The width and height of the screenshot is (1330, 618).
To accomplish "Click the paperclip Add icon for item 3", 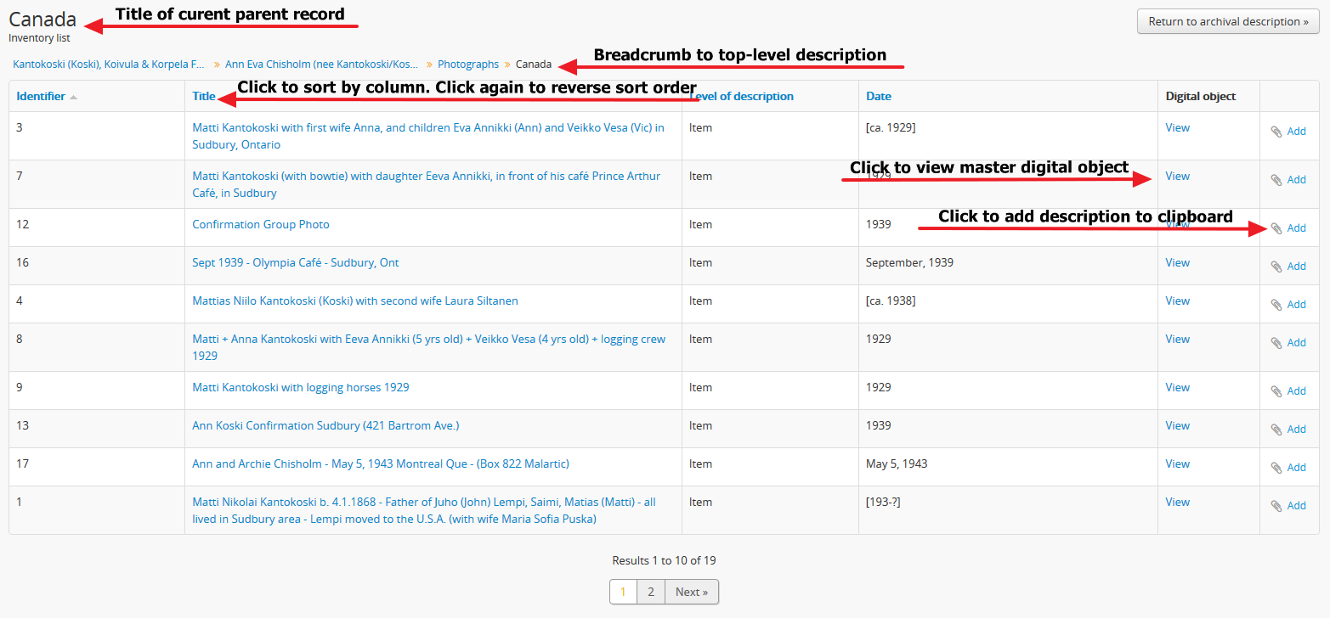I will click(1288, 132).
